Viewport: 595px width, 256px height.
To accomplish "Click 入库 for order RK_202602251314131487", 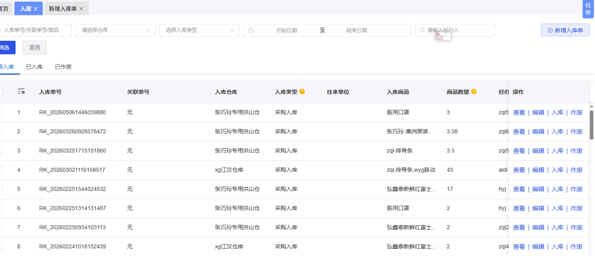I will point(558,208).
